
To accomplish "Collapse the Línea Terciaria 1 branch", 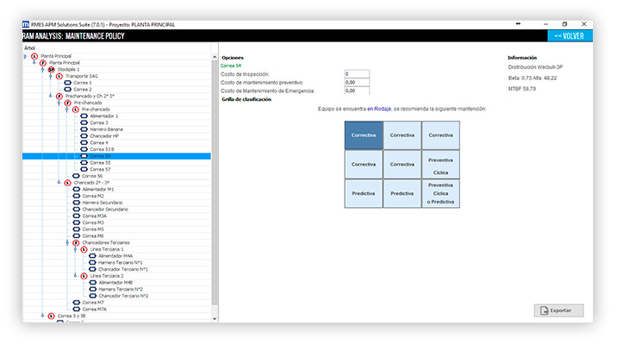I will click(x=76, y=249).
